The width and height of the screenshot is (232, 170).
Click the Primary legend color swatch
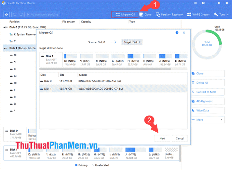tap(76, 165)
